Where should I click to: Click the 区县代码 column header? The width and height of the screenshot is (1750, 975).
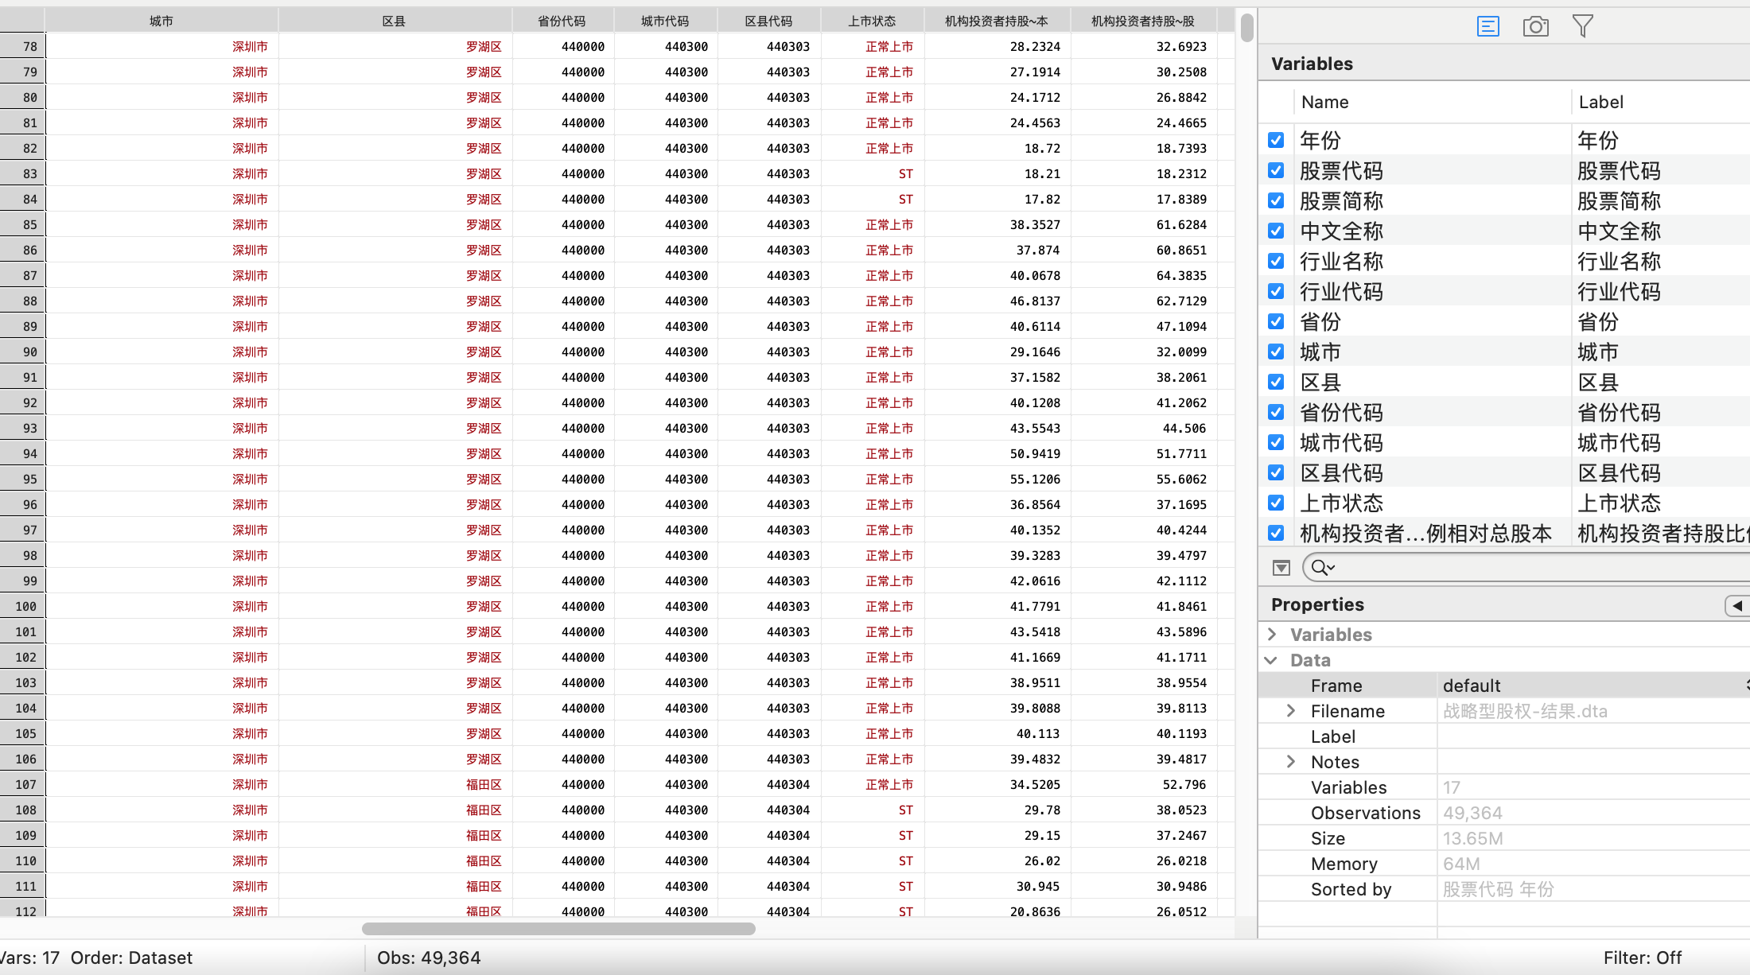768,21
